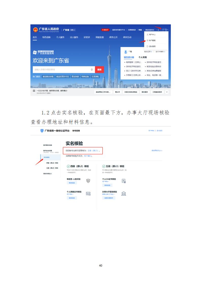Image resolution: width=201 pixels, height=284 pixels.
Task: Switch to the 猜您感兴趣 tab
Action: 129,57
